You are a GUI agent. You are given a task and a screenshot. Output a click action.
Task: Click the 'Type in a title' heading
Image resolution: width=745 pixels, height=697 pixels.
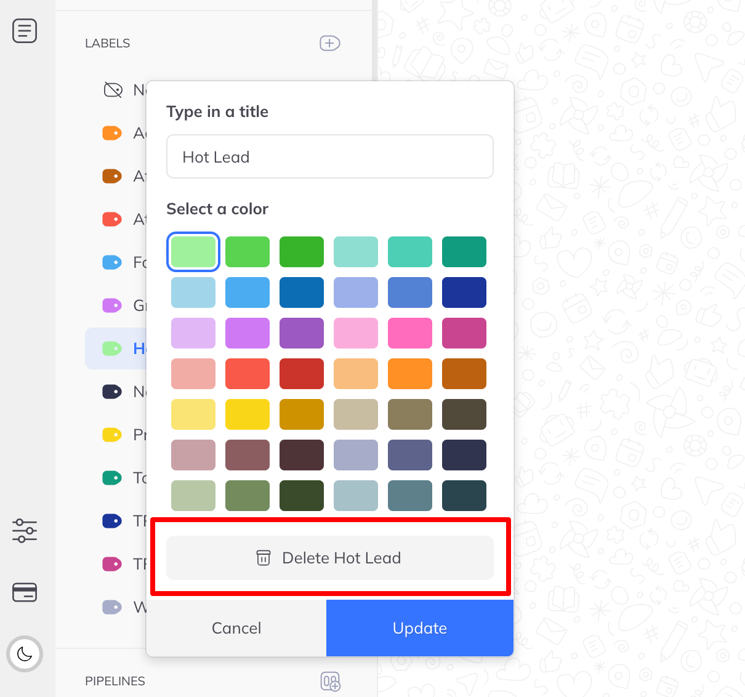coord(217,111)
